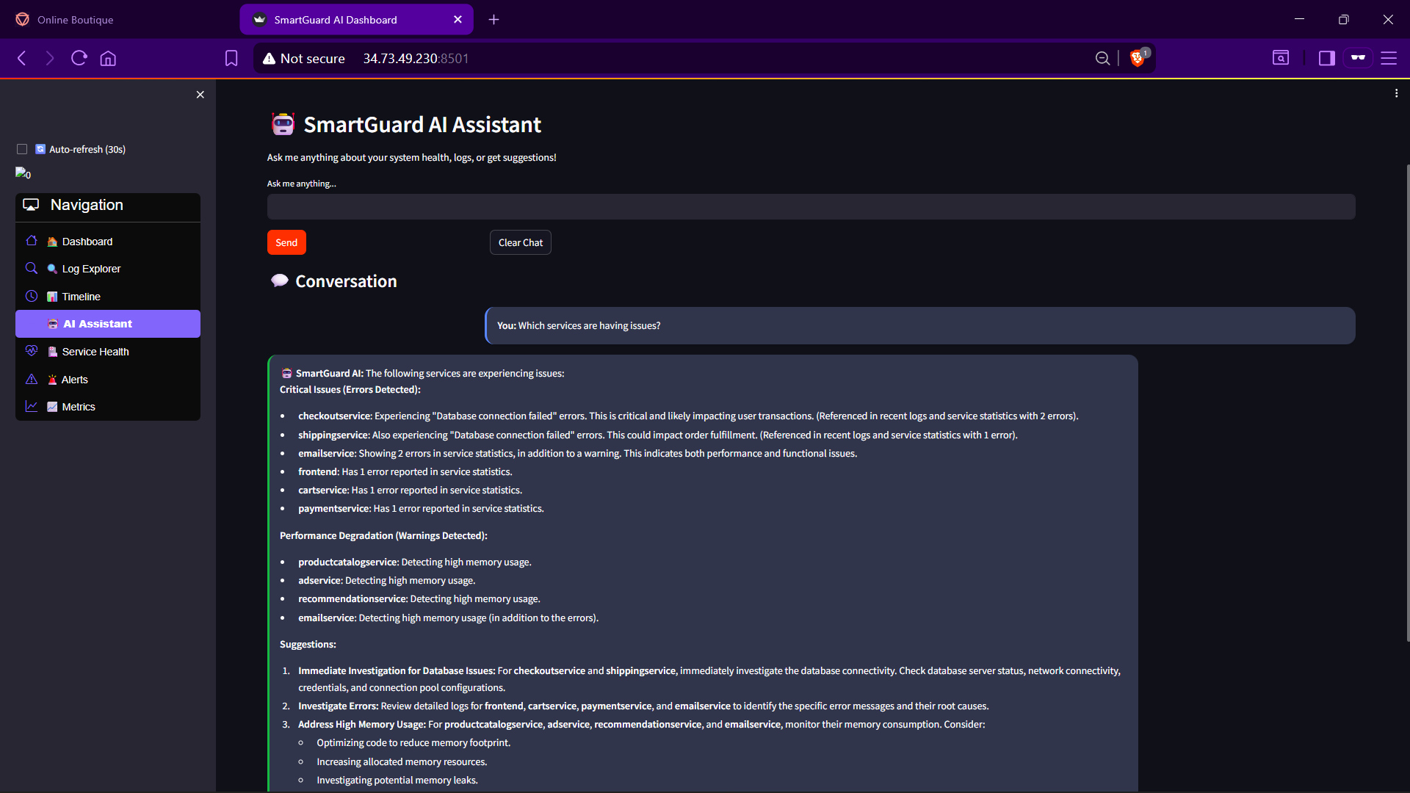Open Log Explorer in navigation

pyautogui.click(x=91, y=269)
